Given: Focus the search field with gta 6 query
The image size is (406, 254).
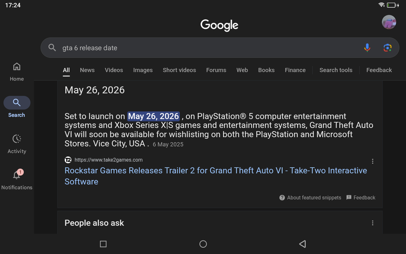Looking at the screenshot, I should [x=203, y=48].
